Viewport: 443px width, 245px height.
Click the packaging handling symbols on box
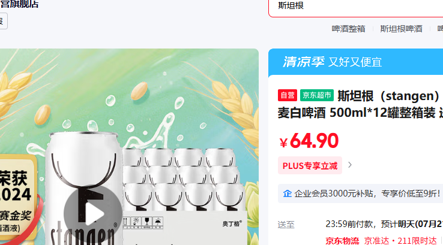coord(143,223)
